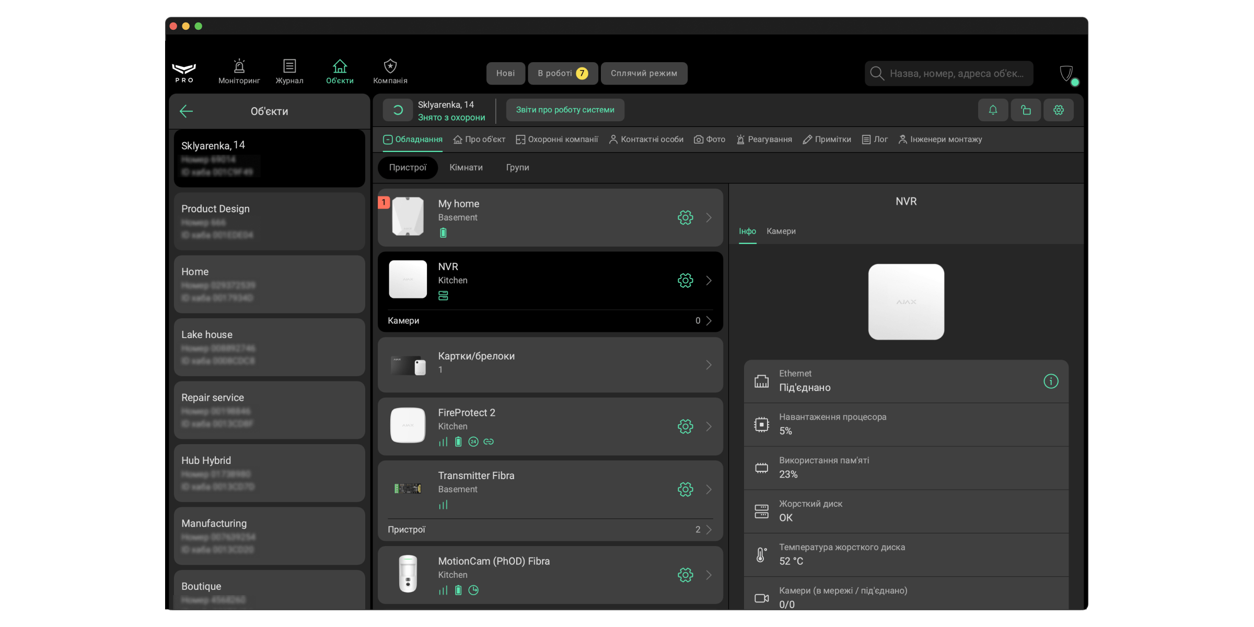
Task: Open the Cameras (Камери) tab in NVR panel
Action: (781, 231)
